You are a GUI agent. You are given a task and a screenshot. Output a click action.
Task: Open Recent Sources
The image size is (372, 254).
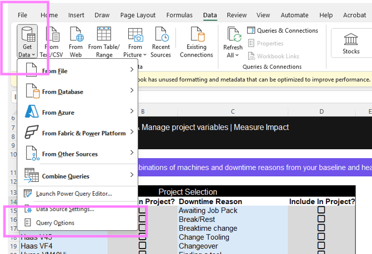160,35
